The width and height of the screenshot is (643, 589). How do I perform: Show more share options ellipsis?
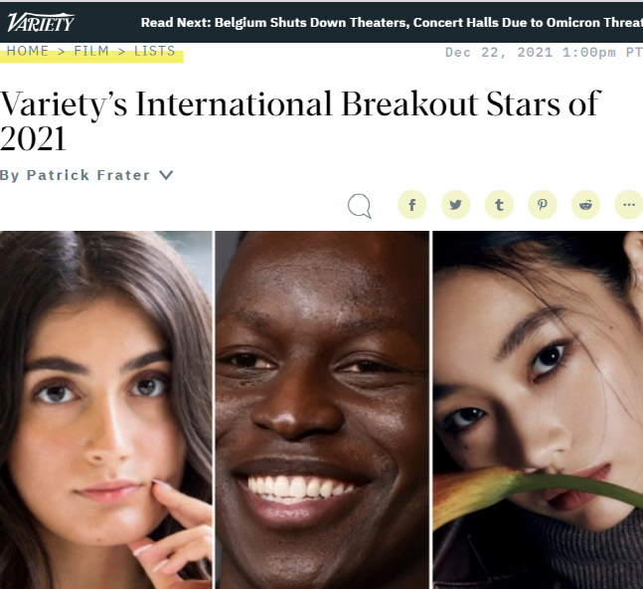click(629, 204)
